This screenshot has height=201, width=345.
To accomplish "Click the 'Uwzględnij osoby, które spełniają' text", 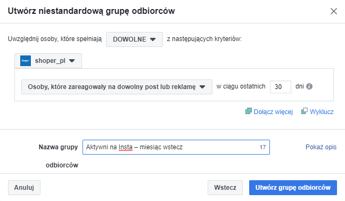I will 55,39.
